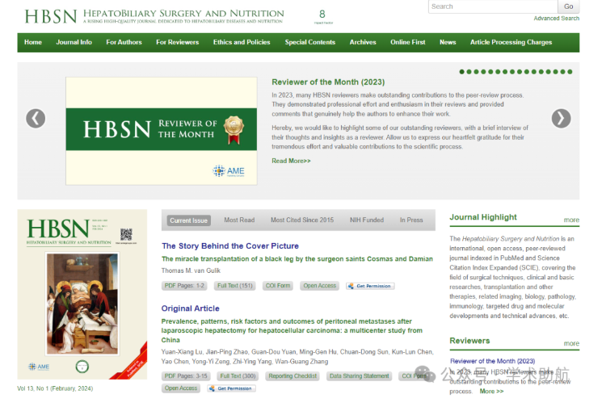Click More >> under Reviewers section
This screenshot has height=411, width=606.
coord(491,392)
